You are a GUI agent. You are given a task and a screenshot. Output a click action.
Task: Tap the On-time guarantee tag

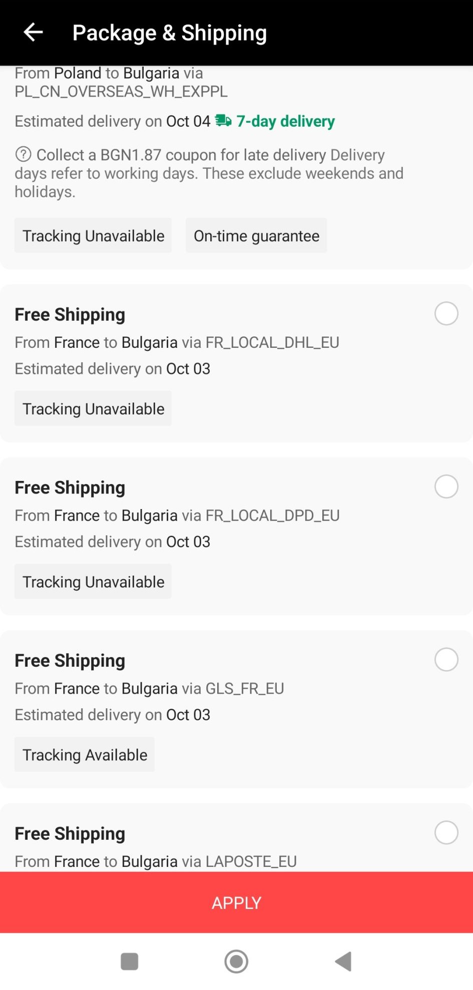256,236
